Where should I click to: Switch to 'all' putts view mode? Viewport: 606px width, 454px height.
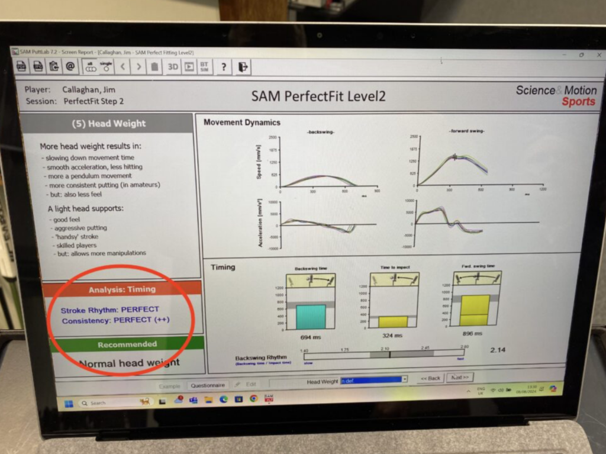point(91,66)
